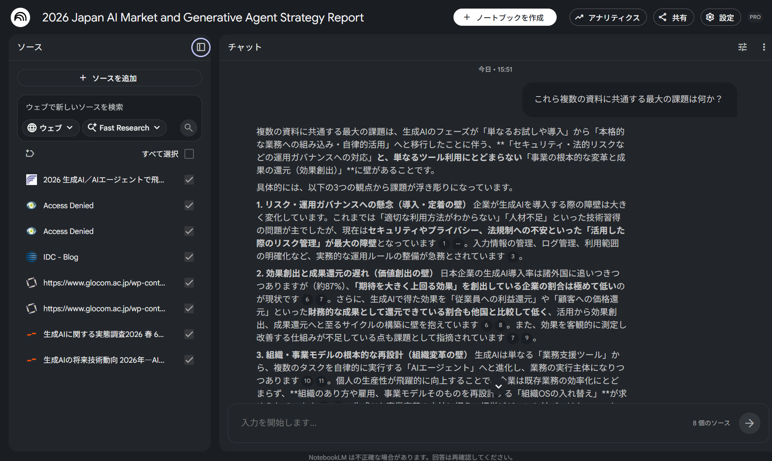Viewport: 772px width, 461px height.
Task: Focus the chat input field
Action: (x=460, y=423)
